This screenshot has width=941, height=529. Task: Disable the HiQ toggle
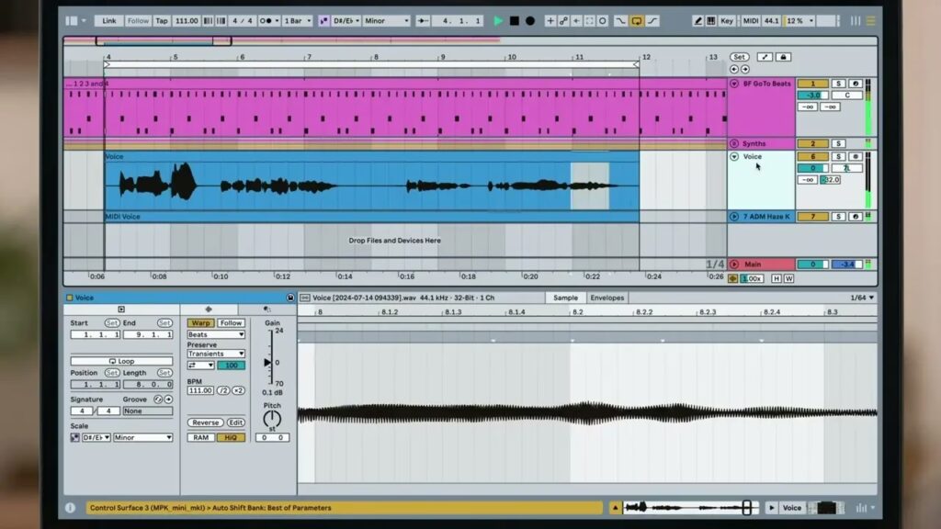coord(230,437)
